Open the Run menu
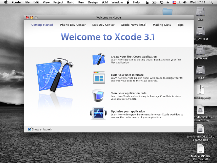The height and width of the screenshot is (163, 217). coord(81,2)
